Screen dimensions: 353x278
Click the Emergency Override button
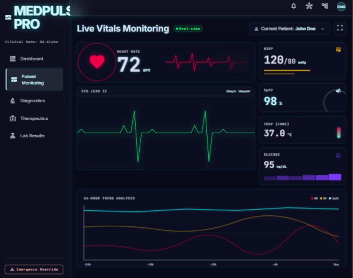coord(34,269)
